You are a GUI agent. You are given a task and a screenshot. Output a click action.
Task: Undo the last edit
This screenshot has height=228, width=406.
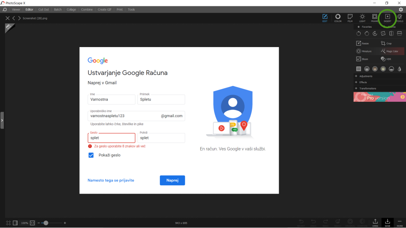coord(313,222)
